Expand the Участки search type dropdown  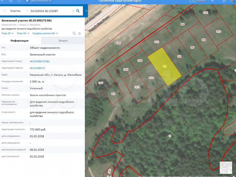[x=17, y=11]
